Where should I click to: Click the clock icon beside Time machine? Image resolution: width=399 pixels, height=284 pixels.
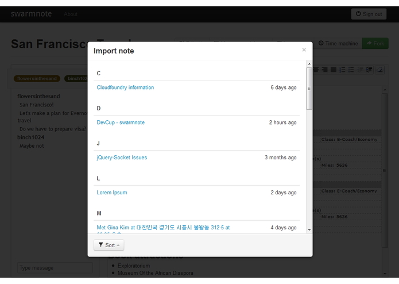[321, 43]
